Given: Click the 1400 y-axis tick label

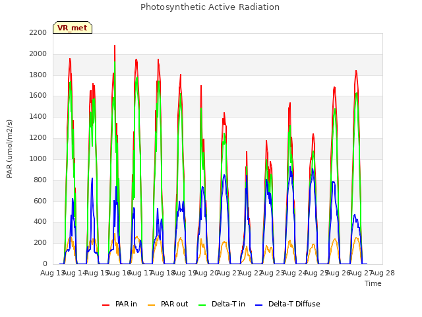Looking at the screenshot, I should pyautogui.click(x=38, y=117).
